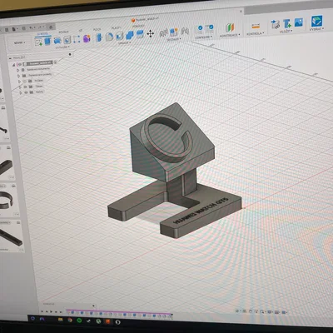Toggle visibility eye of Náčrty folder
The width and height of the screenshot is (333, 333).
coord(26,92)
